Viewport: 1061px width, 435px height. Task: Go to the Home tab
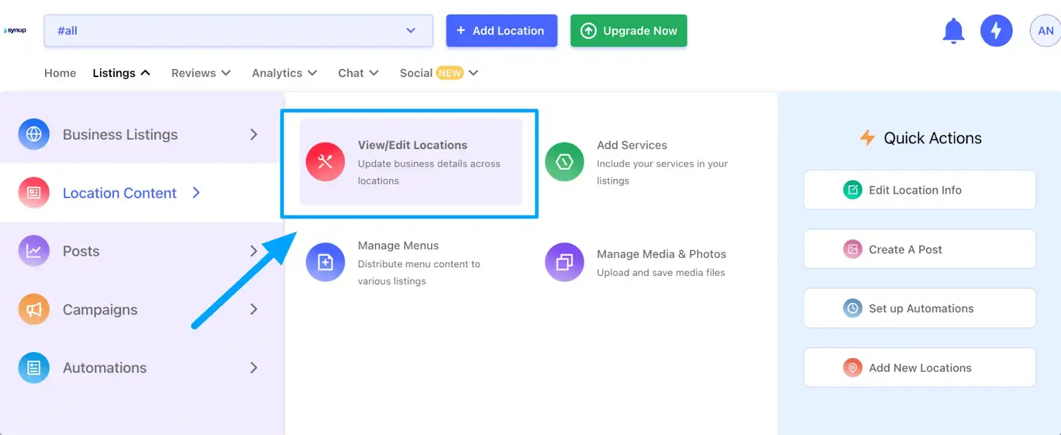[x=60, y=73]
